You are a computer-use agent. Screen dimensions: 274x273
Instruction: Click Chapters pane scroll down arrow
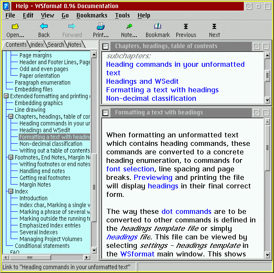click(x=267, y=100)
